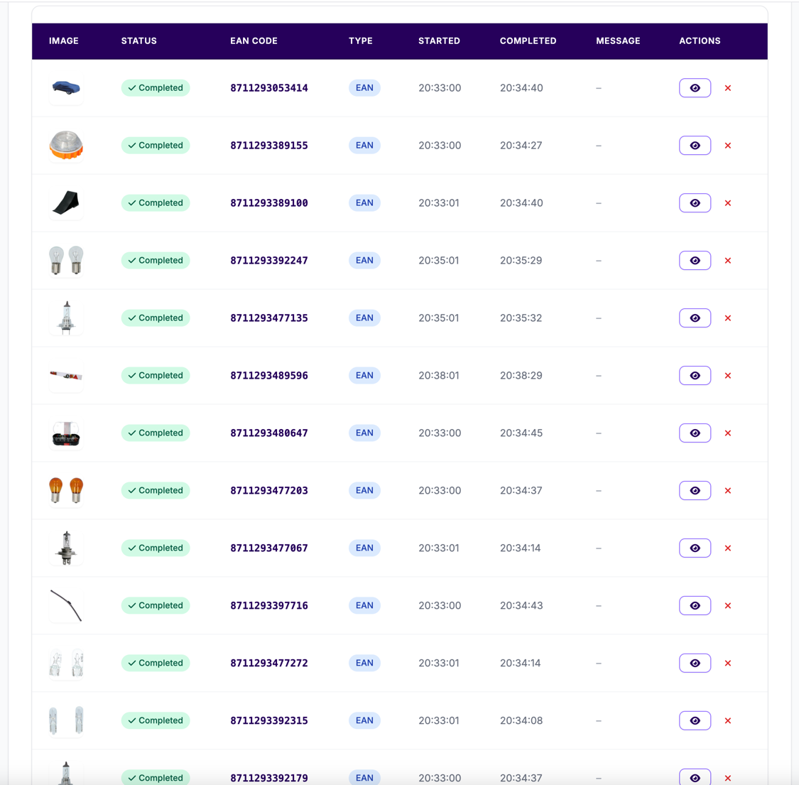View details for EAN 8711293053414 via eye icon

[x=695, y=87]
